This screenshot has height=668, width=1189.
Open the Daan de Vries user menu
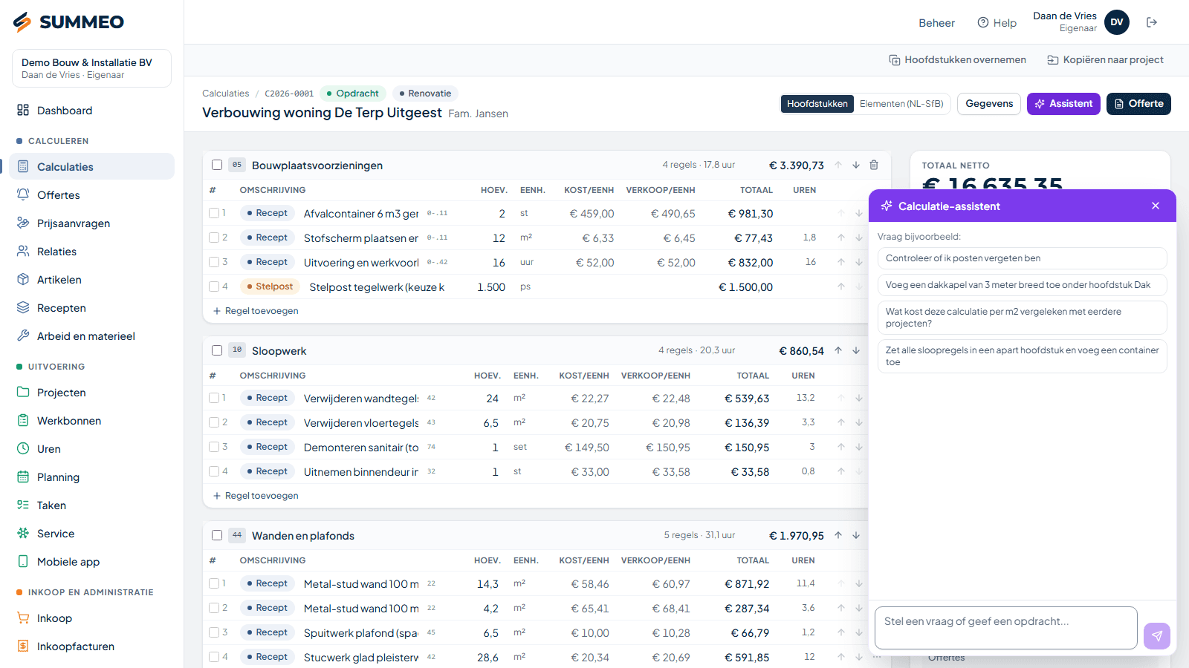1081,22
